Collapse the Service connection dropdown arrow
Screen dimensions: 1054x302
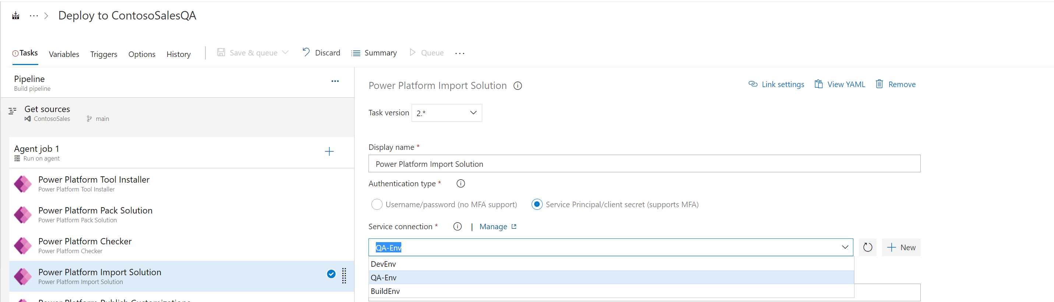(x=845, y=247)
